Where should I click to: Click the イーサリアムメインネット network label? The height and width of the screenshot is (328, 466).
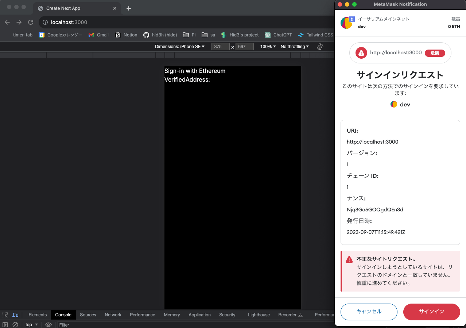point(384,19)
